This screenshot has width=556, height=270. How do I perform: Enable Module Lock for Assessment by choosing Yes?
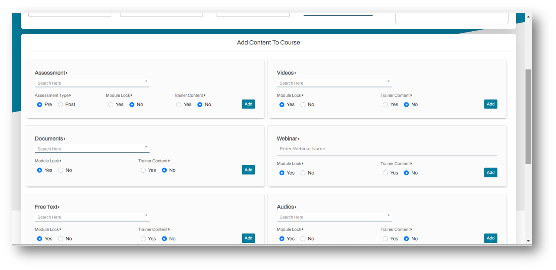(x=110, y=104)
